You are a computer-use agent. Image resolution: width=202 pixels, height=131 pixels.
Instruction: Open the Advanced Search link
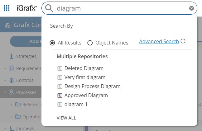[x=159, y=41]
